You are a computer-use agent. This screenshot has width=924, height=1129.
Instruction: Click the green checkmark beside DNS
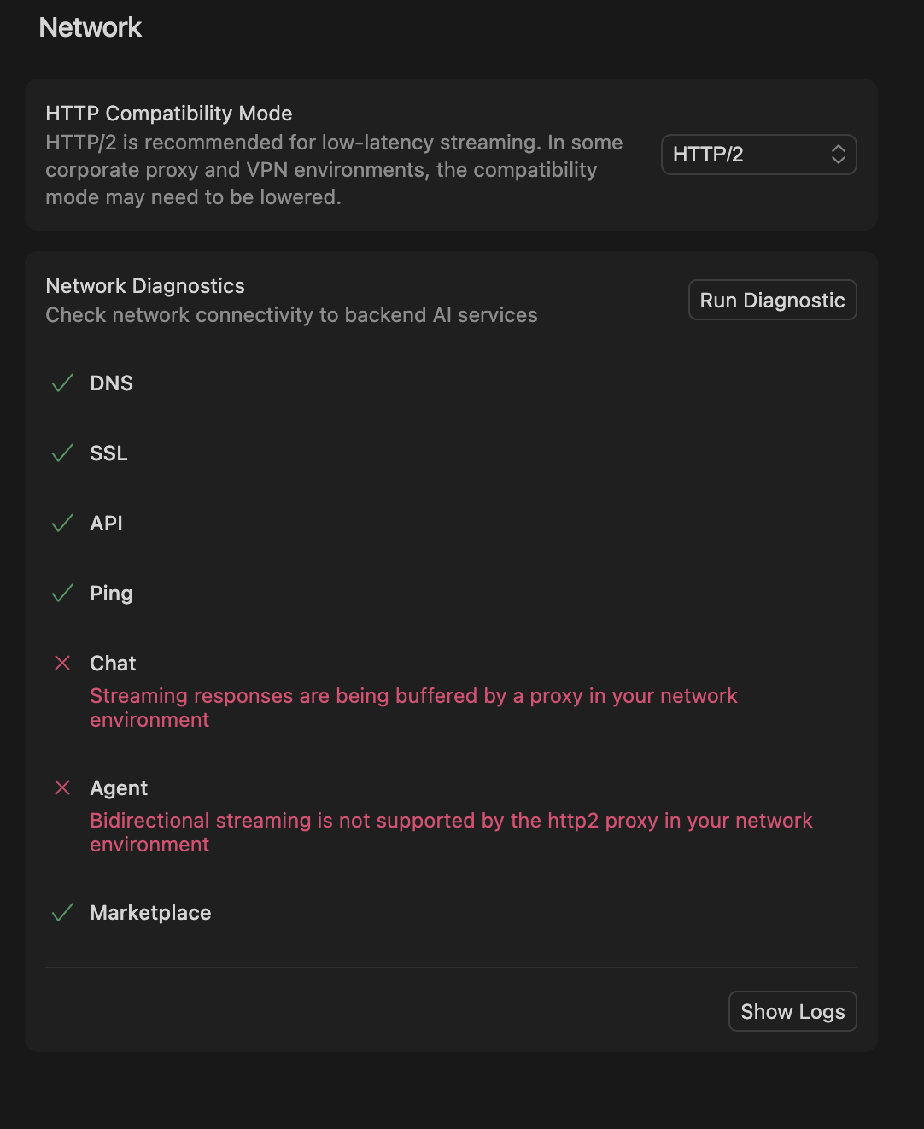pyautogui.click(x=62, y=383)
